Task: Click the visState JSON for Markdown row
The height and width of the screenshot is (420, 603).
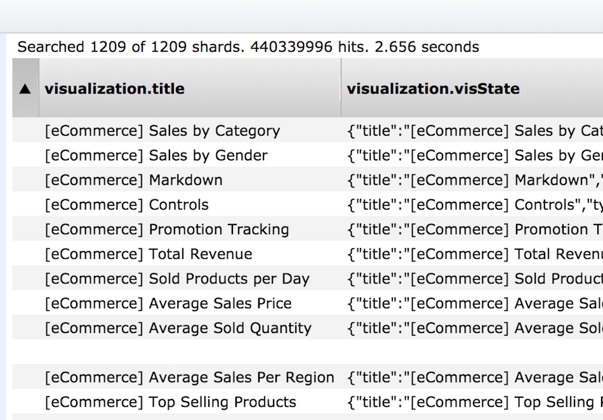Action: pos(474,180)
